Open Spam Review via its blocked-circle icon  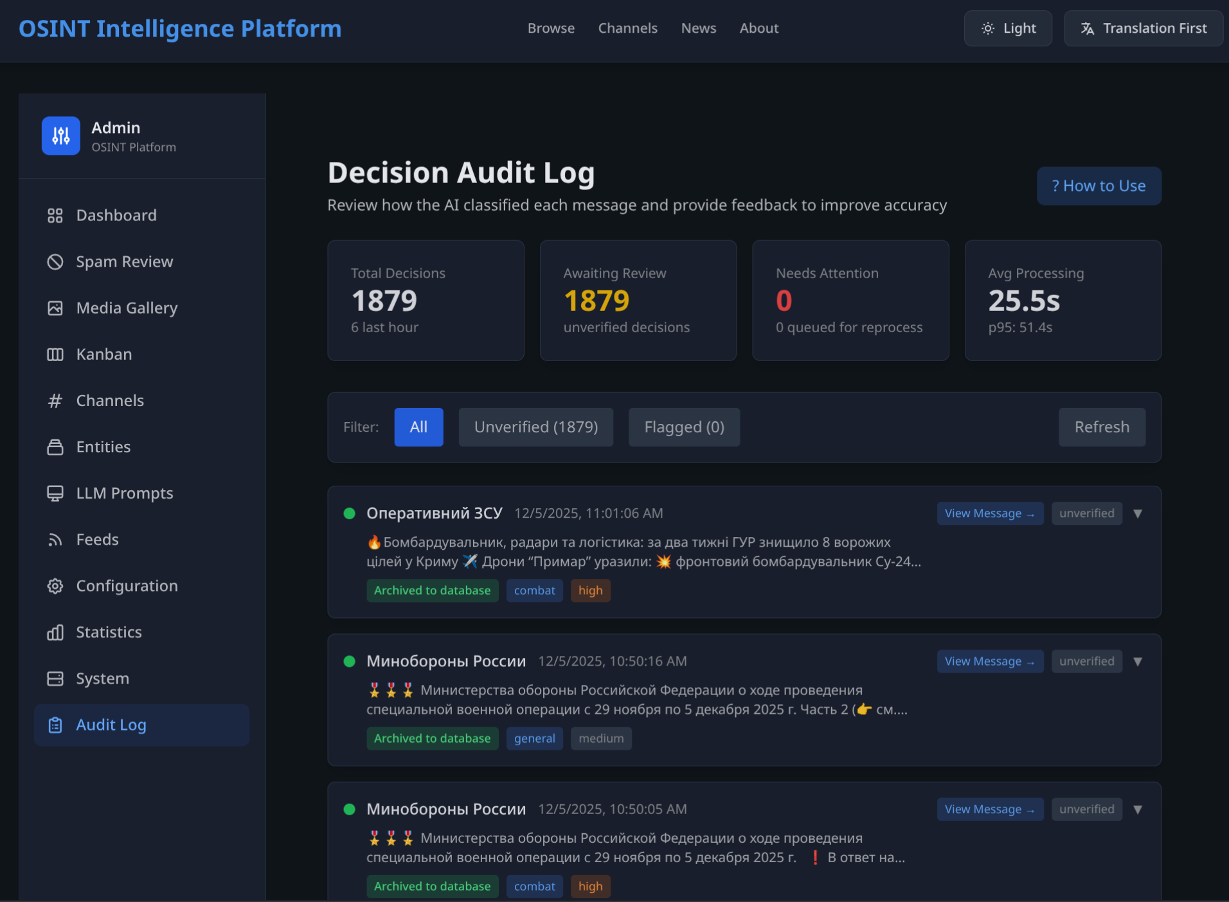click(55, 262)
